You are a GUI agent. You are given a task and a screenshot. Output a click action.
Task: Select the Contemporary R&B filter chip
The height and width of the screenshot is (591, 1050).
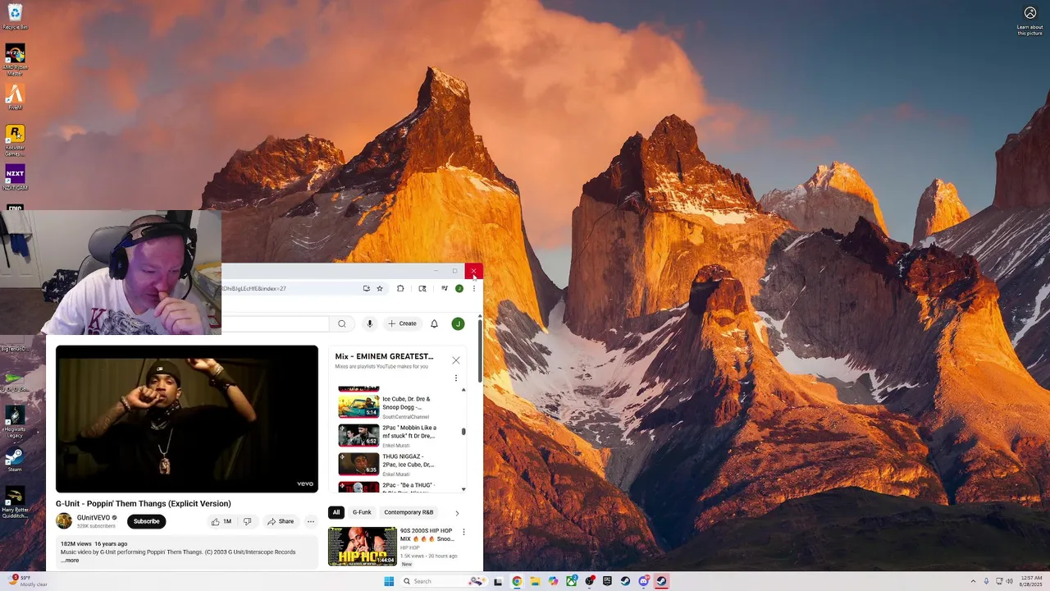click(409, 512)
